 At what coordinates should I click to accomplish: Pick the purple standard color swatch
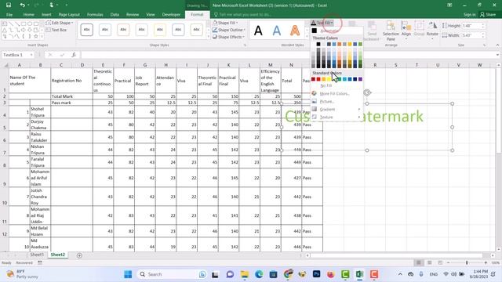[360, 79]
